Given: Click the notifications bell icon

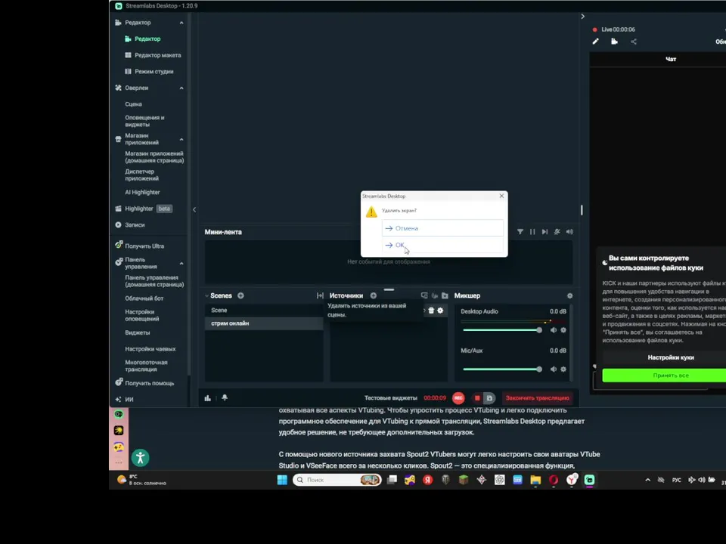Looking at the screenshot, I should 225,398.
